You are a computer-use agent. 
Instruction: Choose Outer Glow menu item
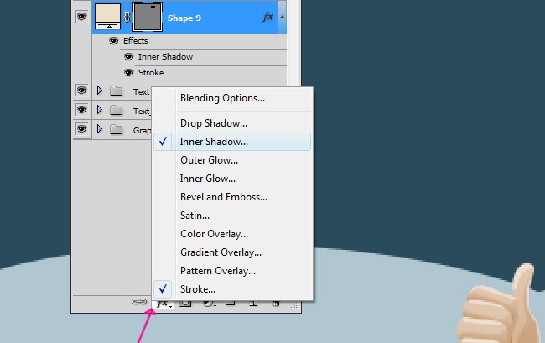(232, 160)
